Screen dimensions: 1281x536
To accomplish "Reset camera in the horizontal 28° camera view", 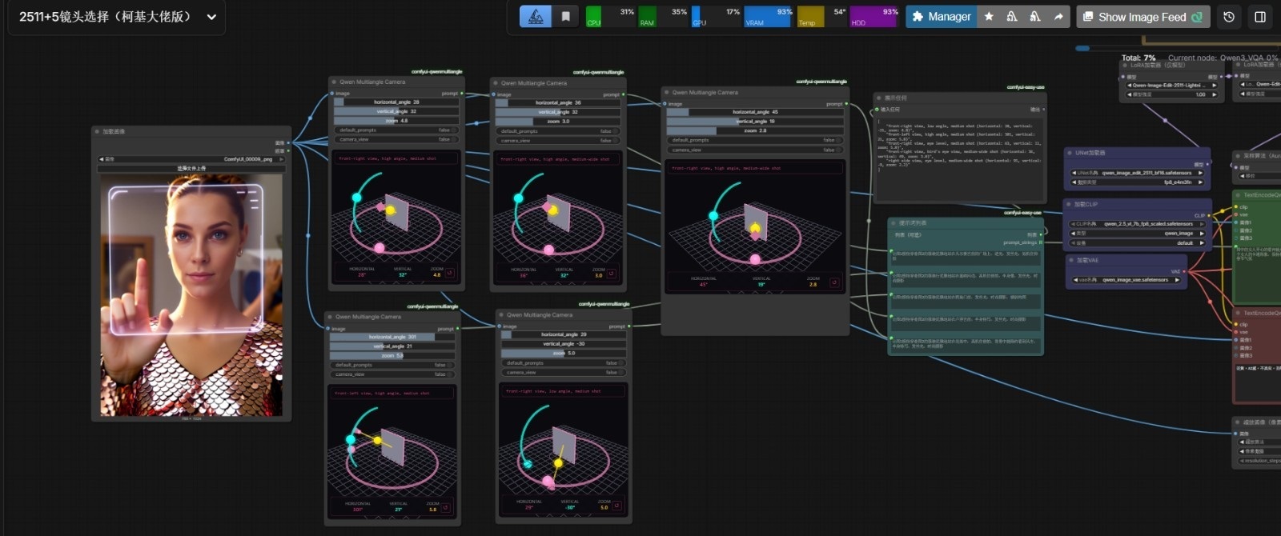I will pos(450,273).
